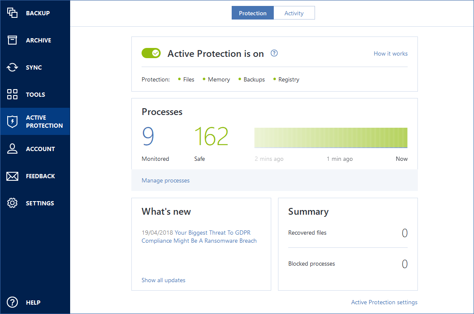Viewport: 474px width, 314px height.
Task: Open the Account person icon
Action: pyautogui.click(x=12, y=149)
